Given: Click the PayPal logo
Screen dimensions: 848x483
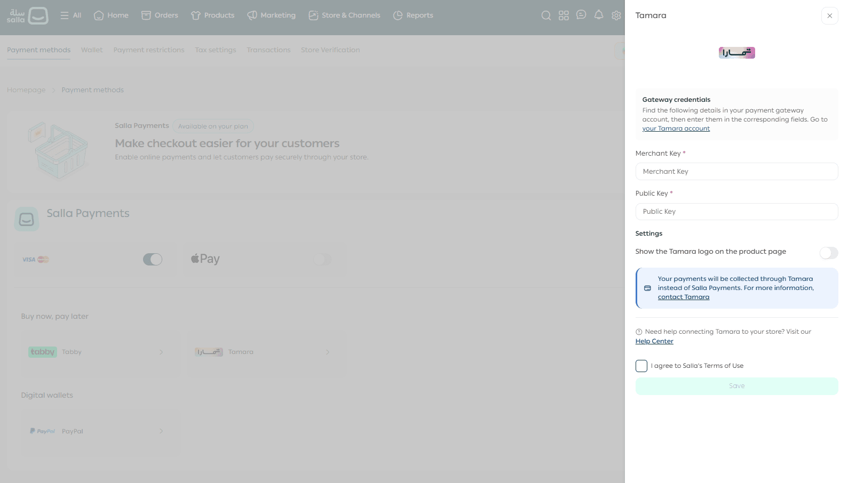Looking at the screenshot, I should [43, 431].
